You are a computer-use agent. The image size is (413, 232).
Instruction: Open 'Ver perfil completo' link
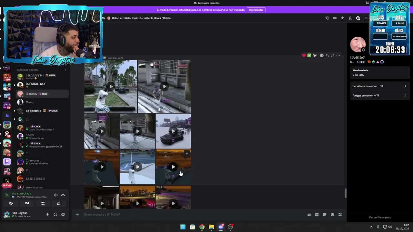coord(380,217)
